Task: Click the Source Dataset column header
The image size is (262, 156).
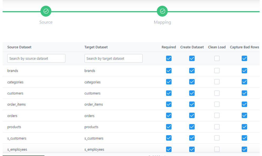Action: 19,47
